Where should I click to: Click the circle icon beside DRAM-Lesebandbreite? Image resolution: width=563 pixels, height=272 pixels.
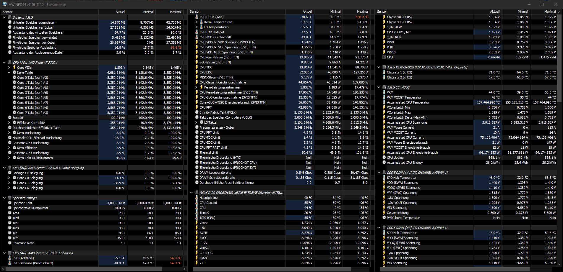click(x=197, y=173)
